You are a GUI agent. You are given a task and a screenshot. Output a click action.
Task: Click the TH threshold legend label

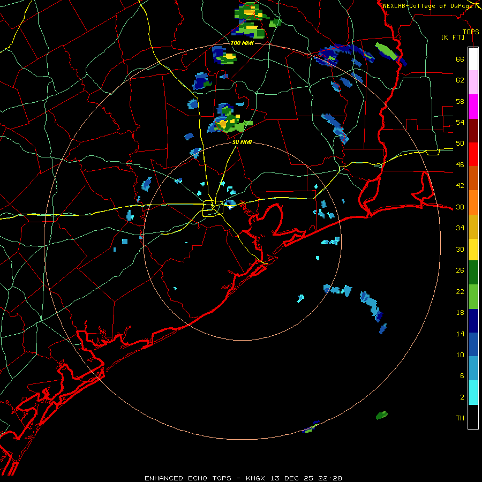click(460, 418)
